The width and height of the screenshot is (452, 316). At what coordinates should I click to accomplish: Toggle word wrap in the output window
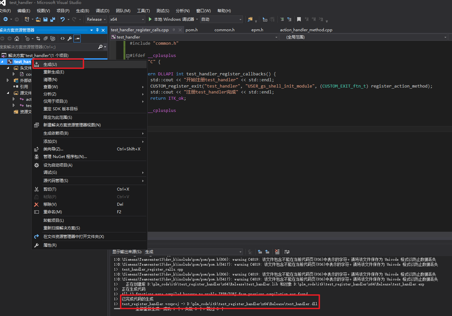pyautogui.click(x=286, y=252)
